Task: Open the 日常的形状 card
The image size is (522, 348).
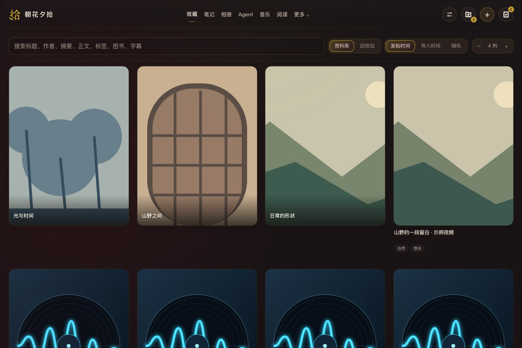Action: tap(325, 146)
